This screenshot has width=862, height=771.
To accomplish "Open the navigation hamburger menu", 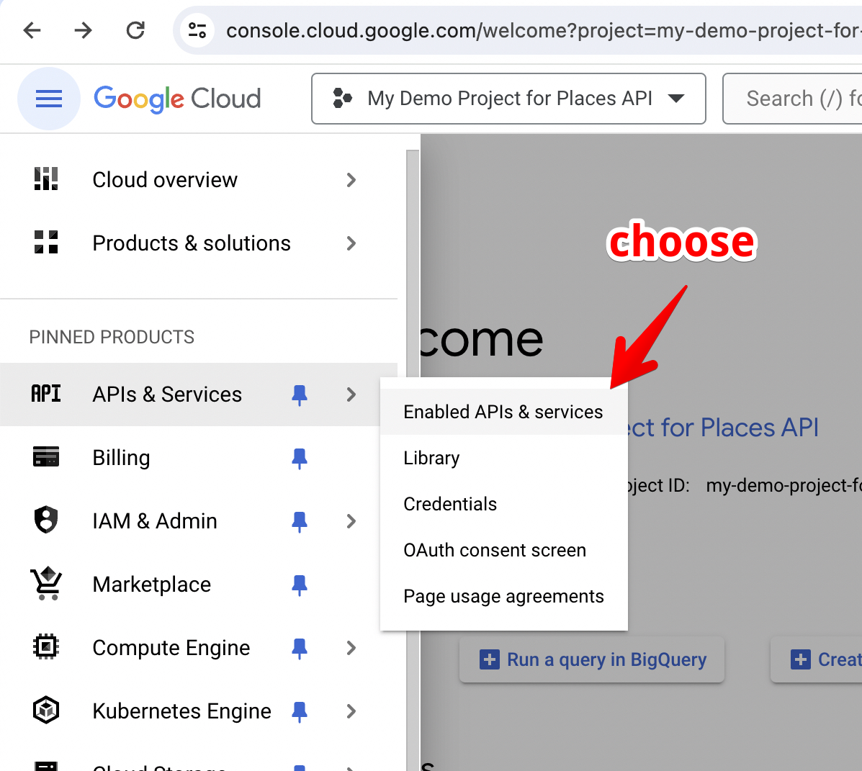I will pos(48,99).
